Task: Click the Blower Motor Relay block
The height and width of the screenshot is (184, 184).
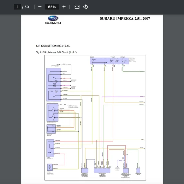Action: coord(50,147)
